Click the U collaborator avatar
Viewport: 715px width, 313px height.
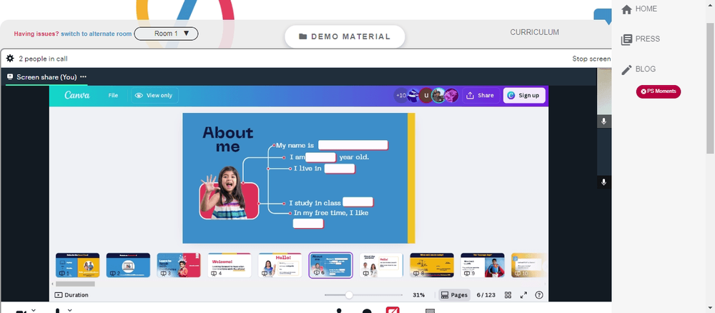(426, 95)
